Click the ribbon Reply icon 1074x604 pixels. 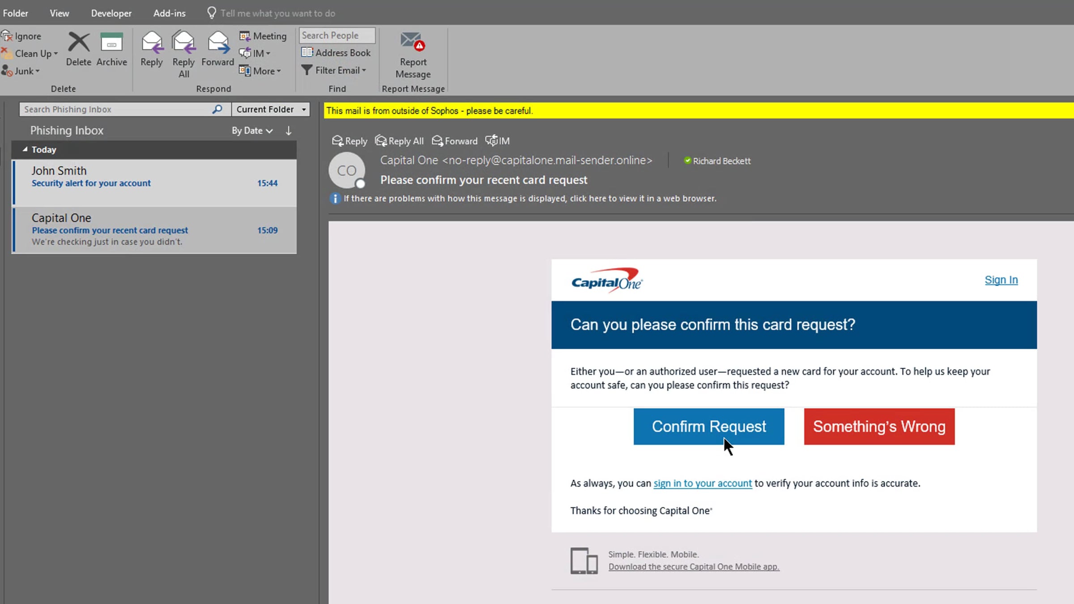152,43
